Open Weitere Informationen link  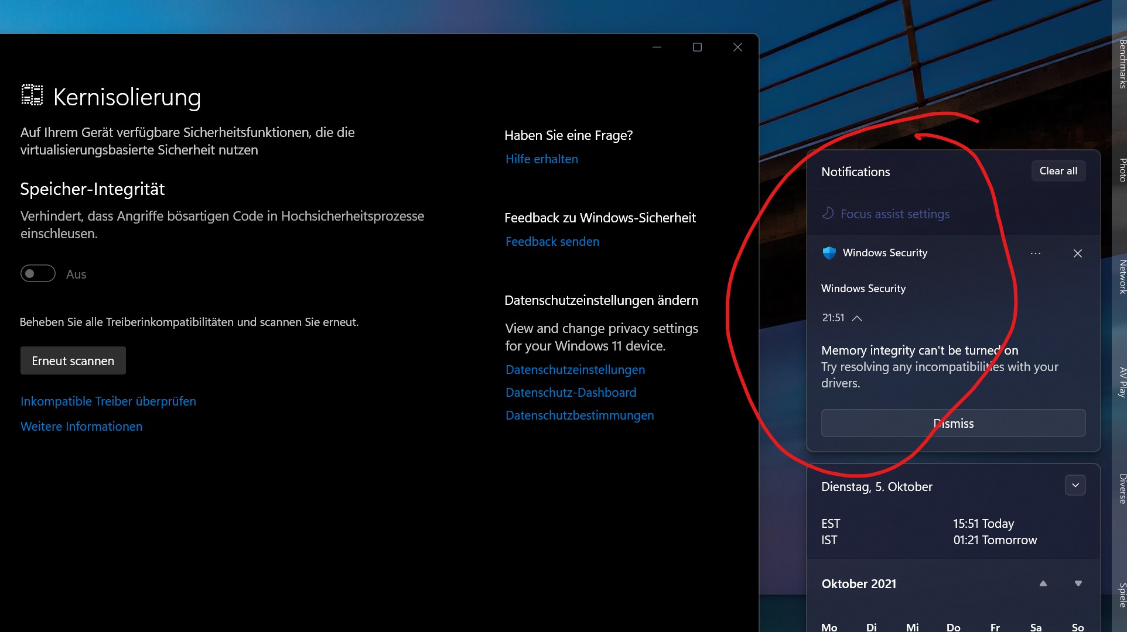[82, 425]
